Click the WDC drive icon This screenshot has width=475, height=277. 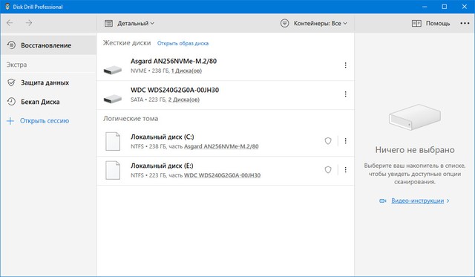(112, 99)
